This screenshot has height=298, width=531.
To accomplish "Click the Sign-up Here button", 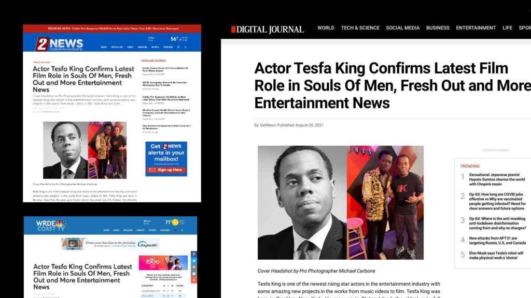I will (x=166, y=170).
